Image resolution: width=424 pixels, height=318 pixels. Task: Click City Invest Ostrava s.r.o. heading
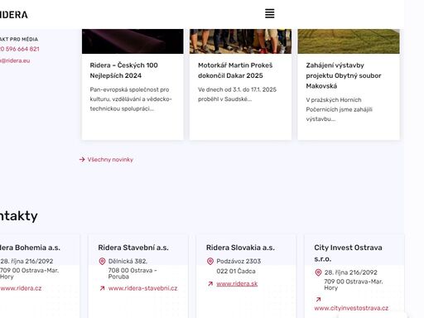[348, 253]
